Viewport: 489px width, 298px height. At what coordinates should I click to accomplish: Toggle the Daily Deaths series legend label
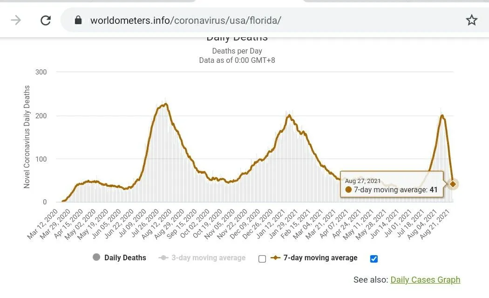click(125, 257)
